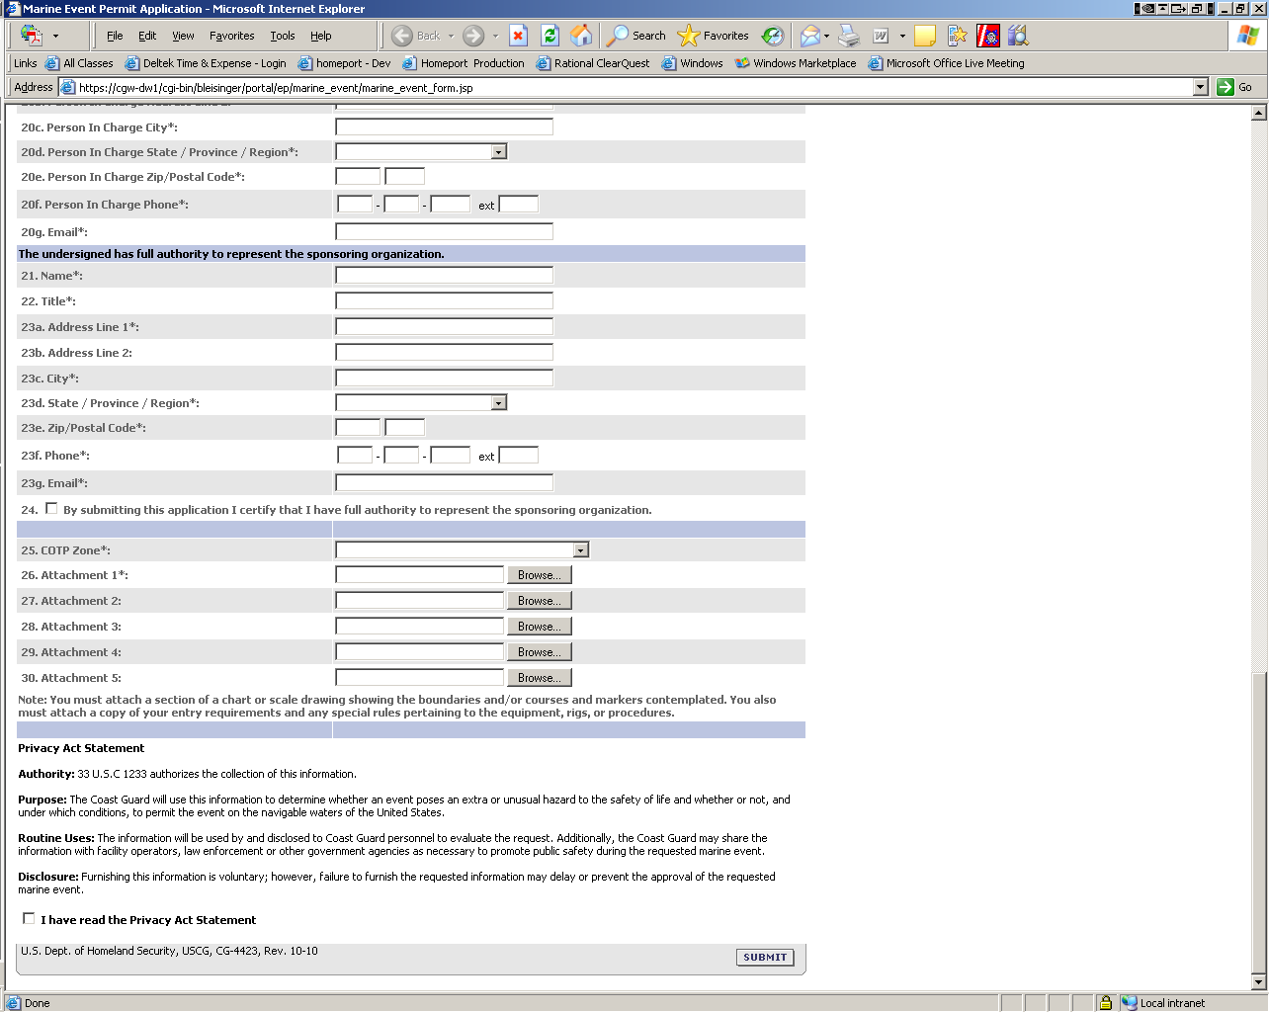Expand the Edit with Word dropdown arrow
1269x1012 pixels.
902,36
